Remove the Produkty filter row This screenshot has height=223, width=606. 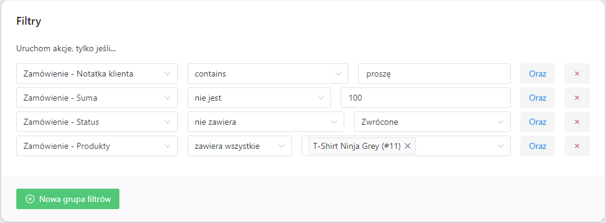pyautogui.click(x=576, y=146)
